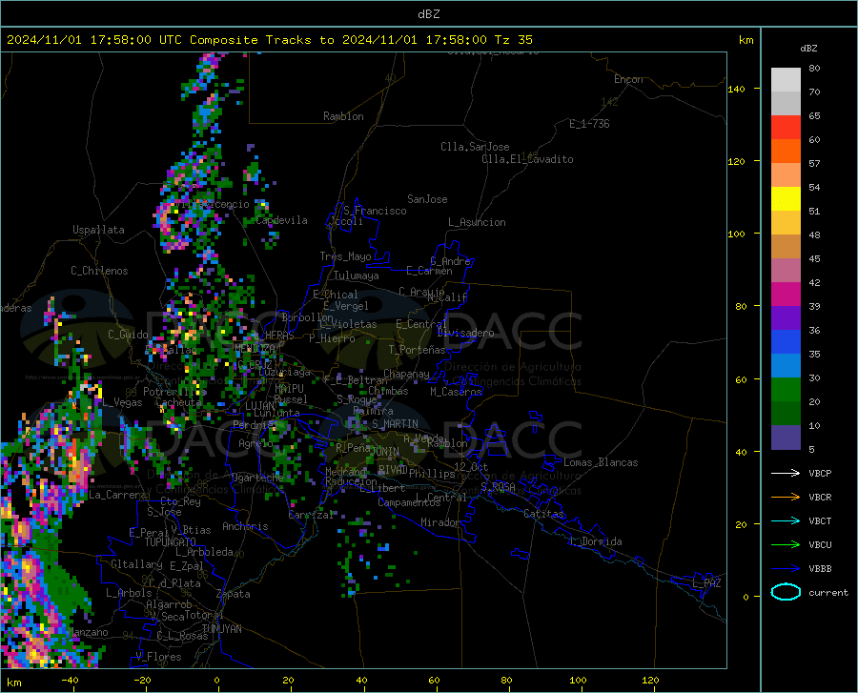Click the Clla.SanJose map label
The width and height of the screenshot is (858, 693).
click(x=475, y=147)
